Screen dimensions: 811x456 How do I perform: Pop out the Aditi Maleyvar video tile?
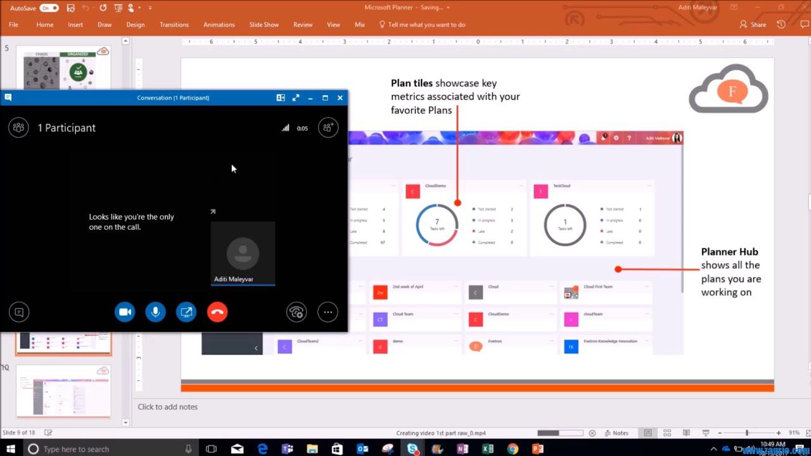click(x=213, y=212)
